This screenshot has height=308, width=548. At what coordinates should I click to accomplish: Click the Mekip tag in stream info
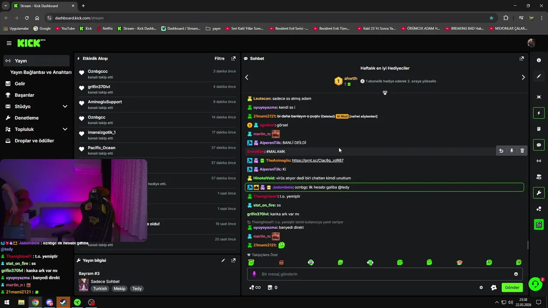click(119, 289)
